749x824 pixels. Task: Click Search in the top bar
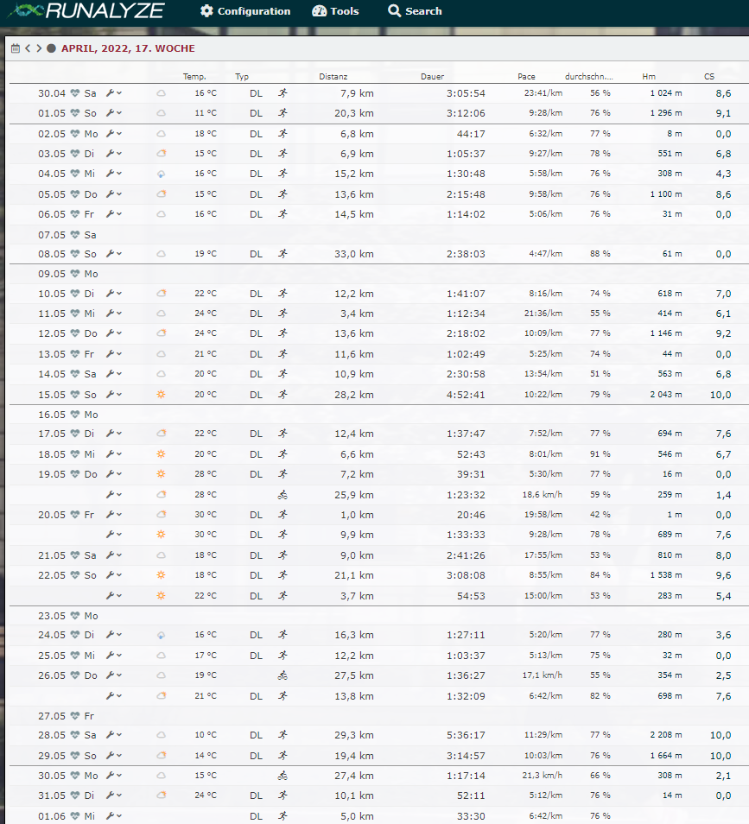[x=415, y=11]
